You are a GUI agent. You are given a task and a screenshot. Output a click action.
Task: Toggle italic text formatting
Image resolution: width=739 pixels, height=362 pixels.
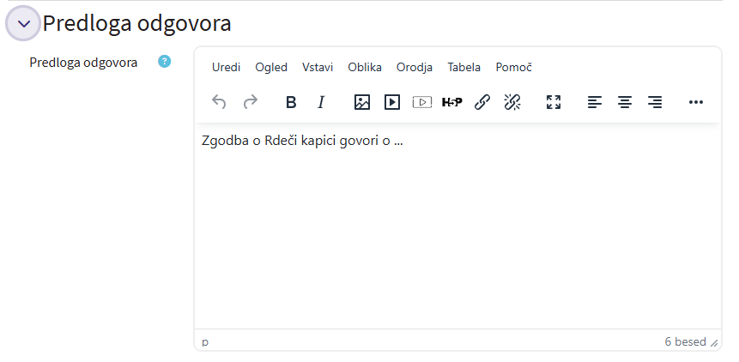[x=321, y=102]
